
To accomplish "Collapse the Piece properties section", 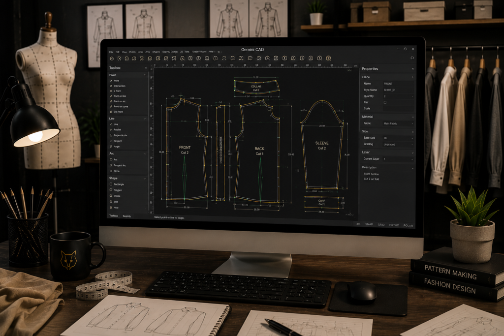I will click(413, 77).
